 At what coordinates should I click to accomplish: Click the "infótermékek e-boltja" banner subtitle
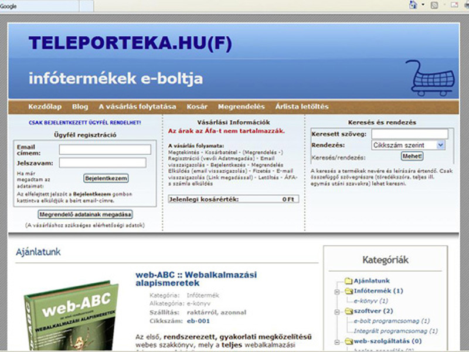coord(115,79)
